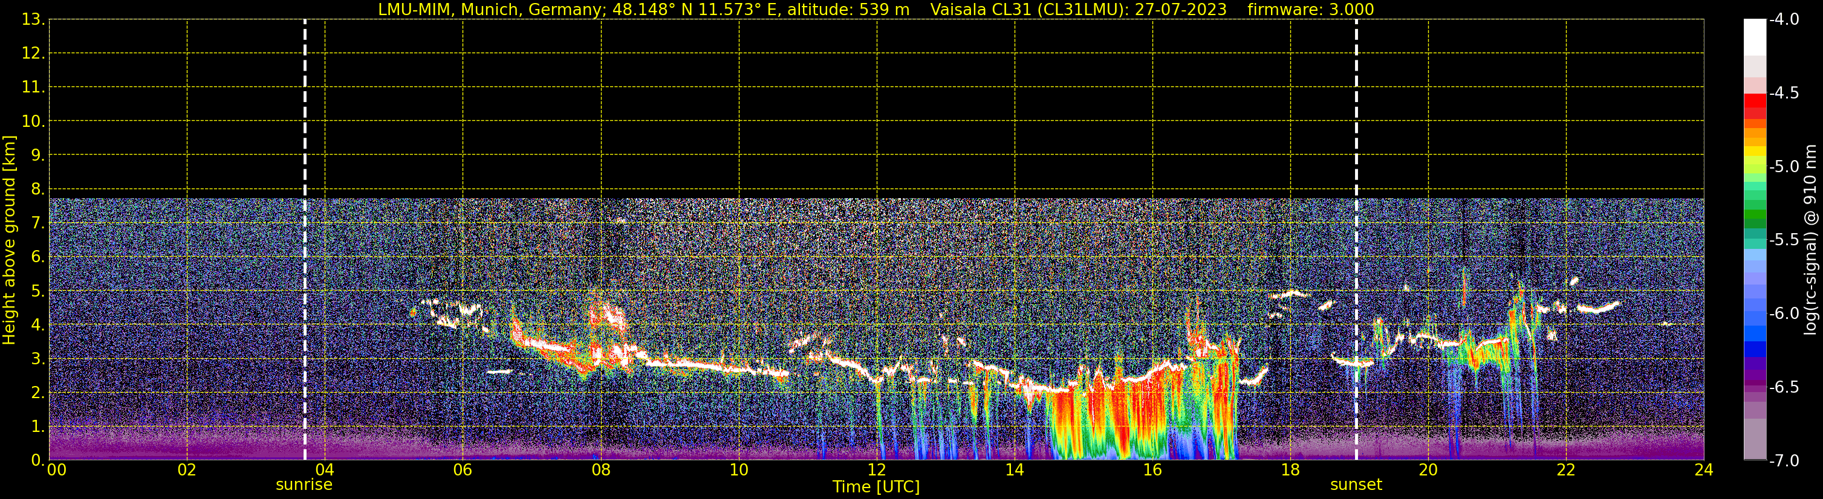Click the "Time [UTC]" axis label
Screen dimensions: 1823x499
(x=876, y=487)
